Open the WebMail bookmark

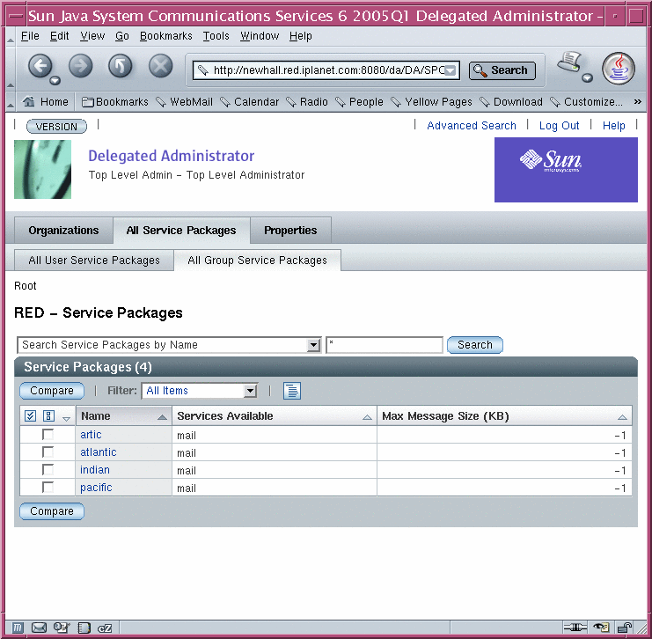coord(184,101)
